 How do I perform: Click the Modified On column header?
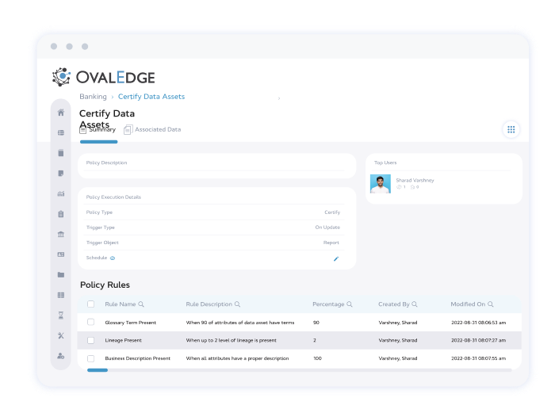pyautogui.click(x=468, y=304)
